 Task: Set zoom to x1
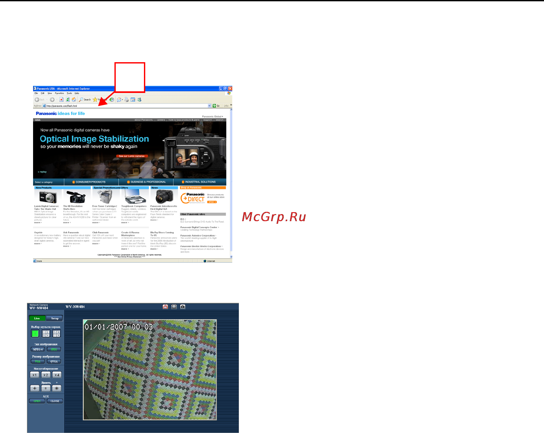click(x=35, y=375)
